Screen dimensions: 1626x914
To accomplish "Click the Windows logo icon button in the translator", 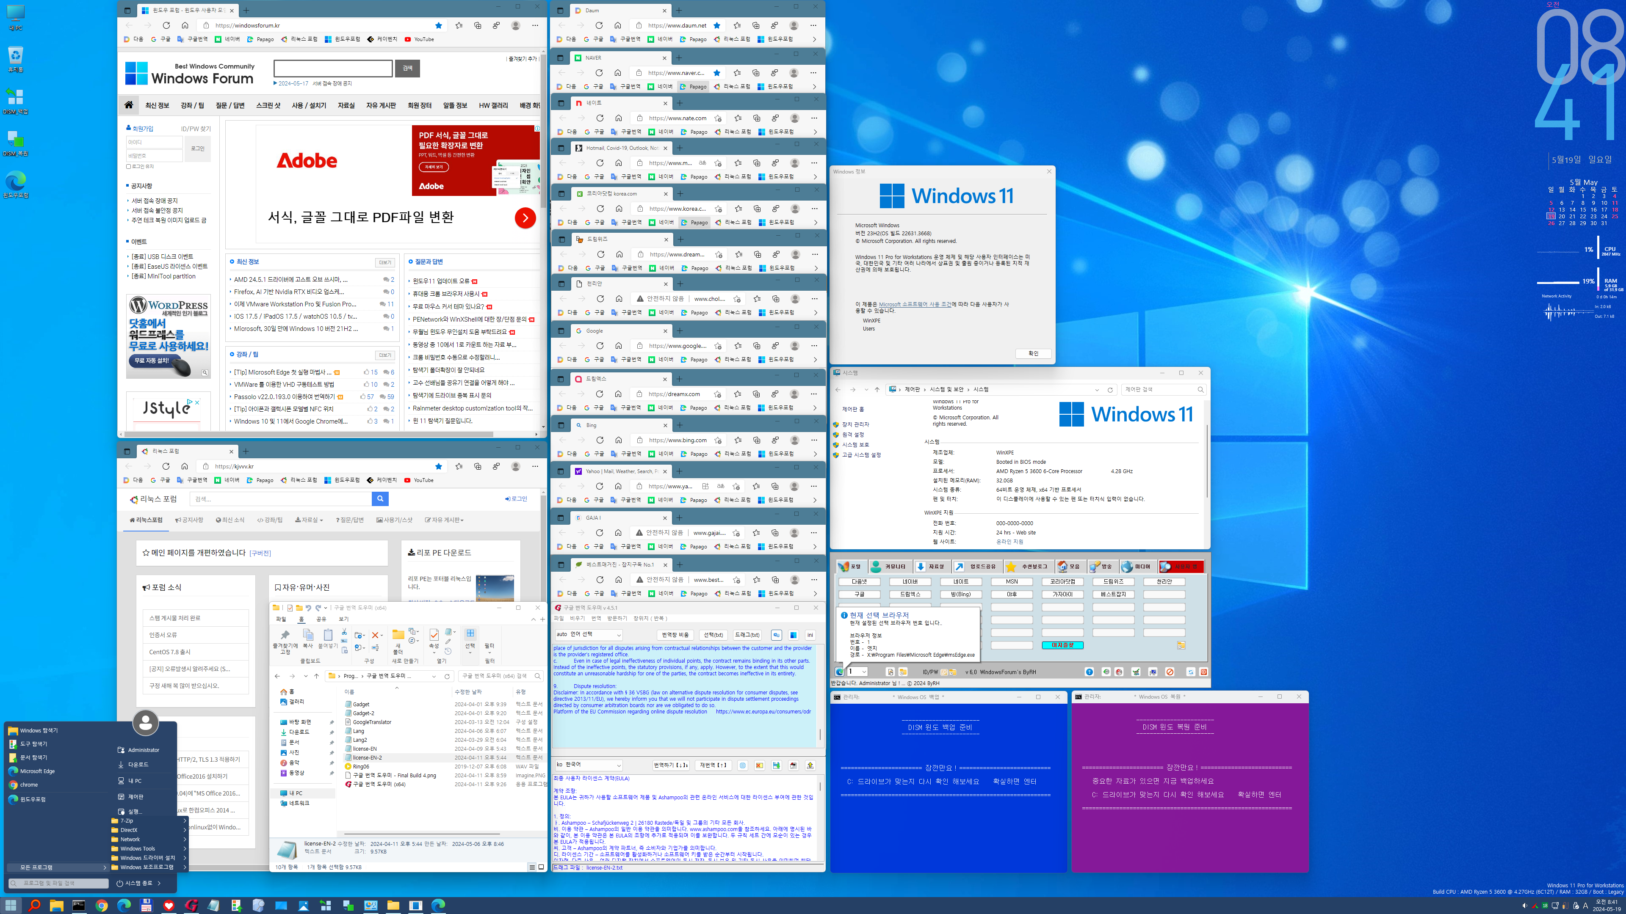I will 794,635.
